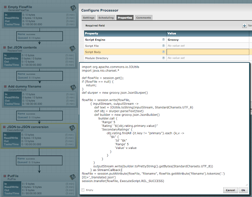Click the outputStream.write line in script
Viewport: 252px width, 197px height.
tap(153, 166)
